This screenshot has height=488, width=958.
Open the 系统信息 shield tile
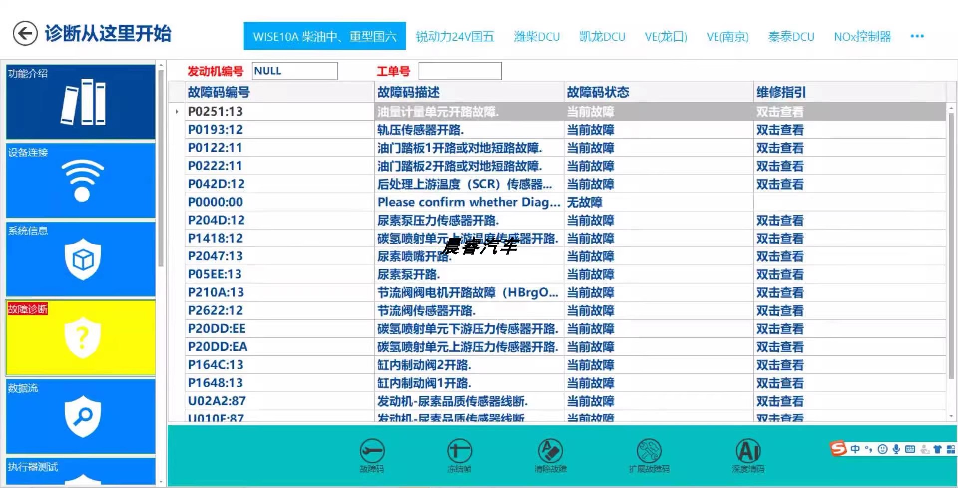click(81, 259)
